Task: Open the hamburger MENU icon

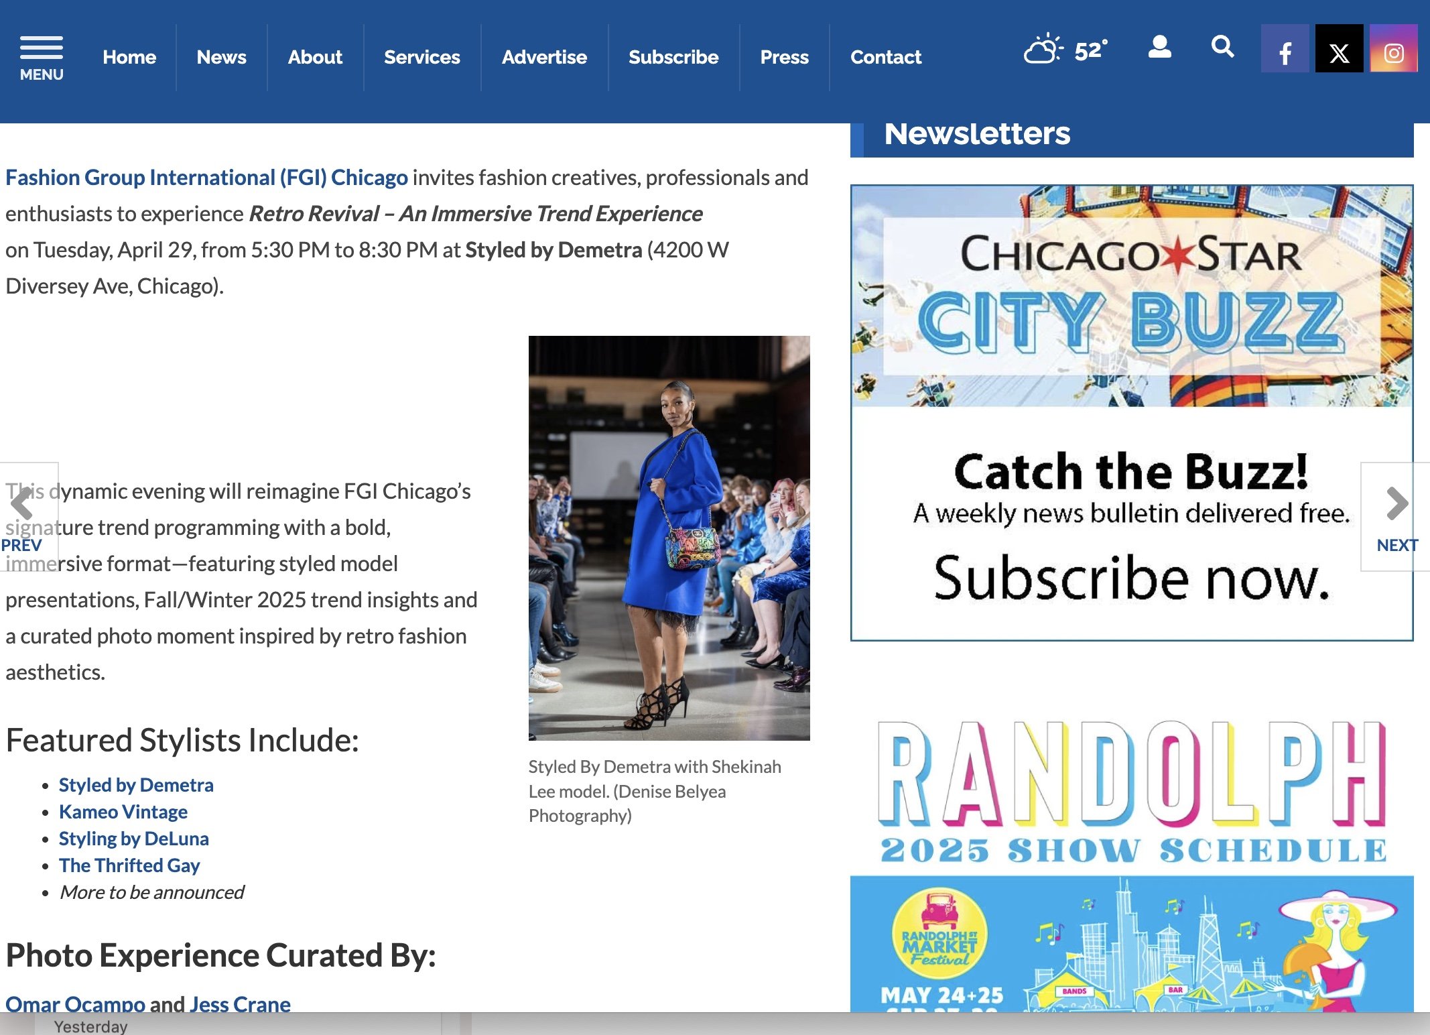Action: tap(42, 58)
